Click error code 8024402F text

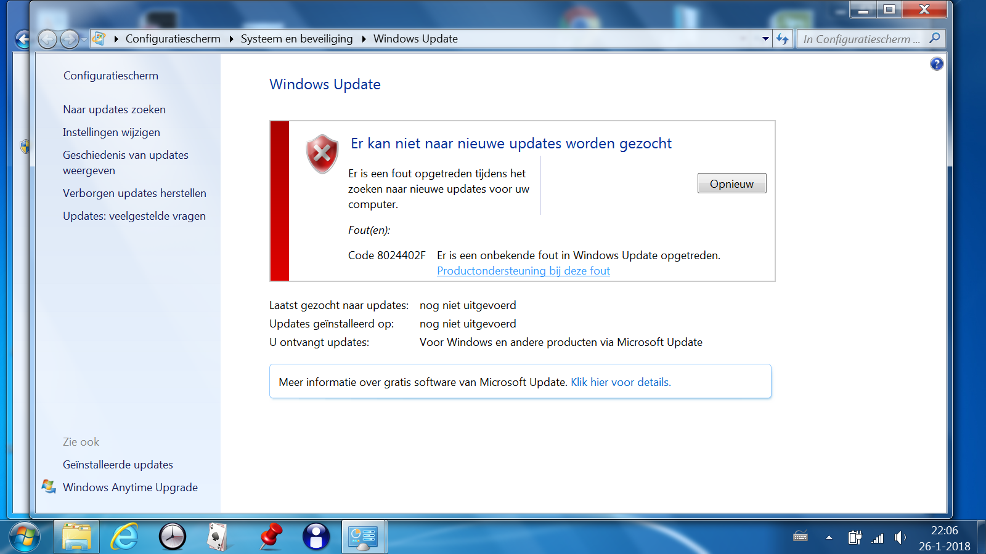[x=387, y=255]
